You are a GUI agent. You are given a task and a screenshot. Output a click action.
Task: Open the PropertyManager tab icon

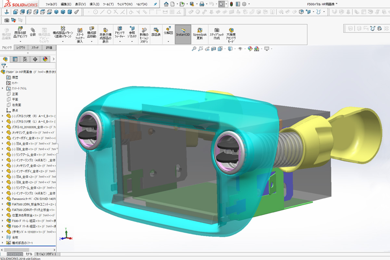coord(15,59)
